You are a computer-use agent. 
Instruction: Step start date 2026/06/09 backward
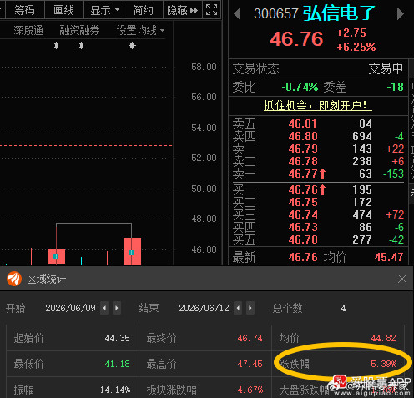(x=104, y=308)
